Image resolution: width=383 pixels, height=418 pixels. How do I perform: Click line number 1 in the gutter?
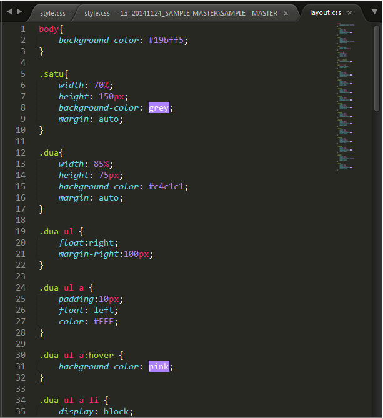[x=23, y=29]
